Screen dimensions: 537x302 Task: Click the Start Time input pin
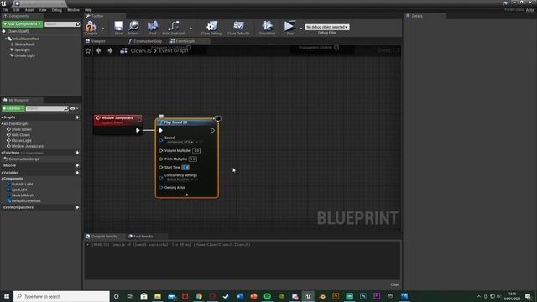[x=161, y=168]
